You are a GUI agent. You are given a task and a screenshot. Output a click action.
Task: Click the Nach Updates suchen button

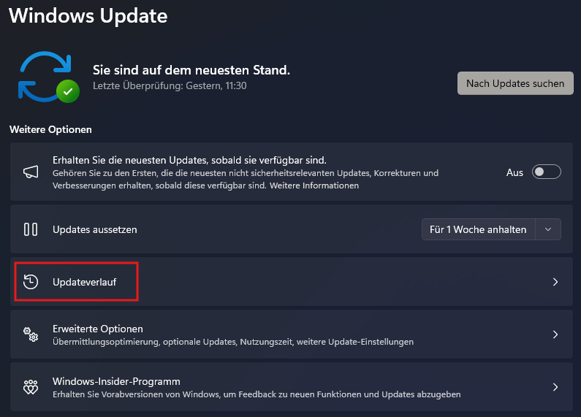(x=515, y=83)
